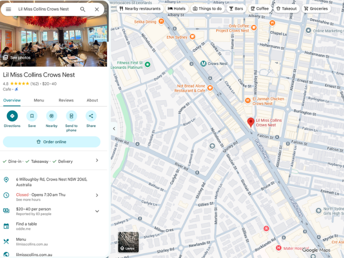Click the location pin icon by address
Viewport: 344px width, 258px height.
pos(6,180)
